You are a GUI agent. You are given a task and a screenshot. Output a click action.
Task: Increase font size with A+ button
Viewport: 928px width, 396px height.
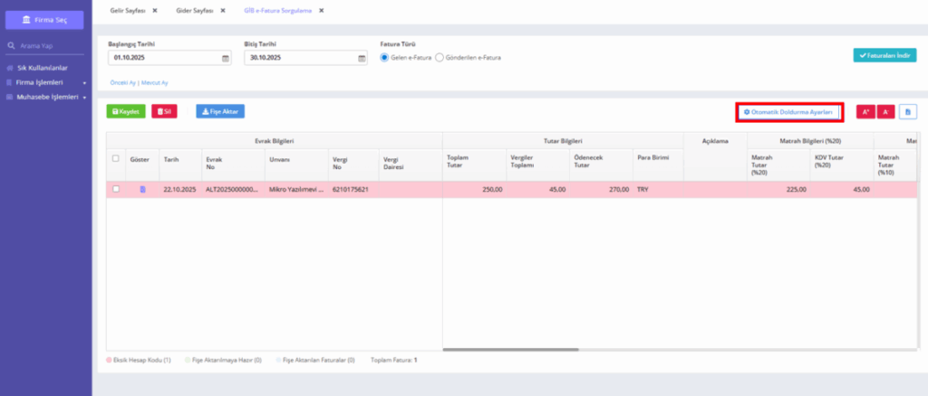tap(865, 111)
